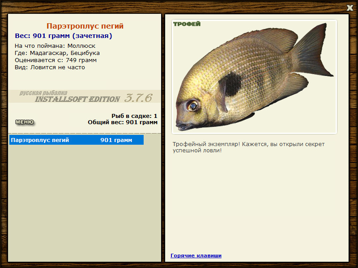Screen dimensions: 358x268
Task: Open the МЕНЮ button
Action: point(25,122)
